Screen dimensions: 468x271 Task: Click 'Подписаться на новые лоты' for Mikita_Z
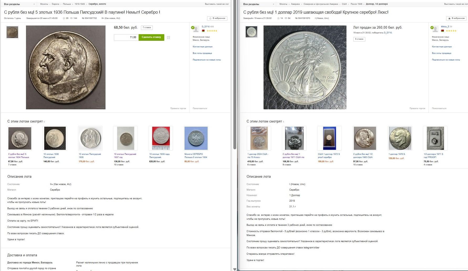click(x=446, y=60)
